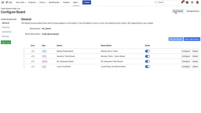
Task: Click the Sailing Trip in Trello description
Action: [x=109, y=51]
